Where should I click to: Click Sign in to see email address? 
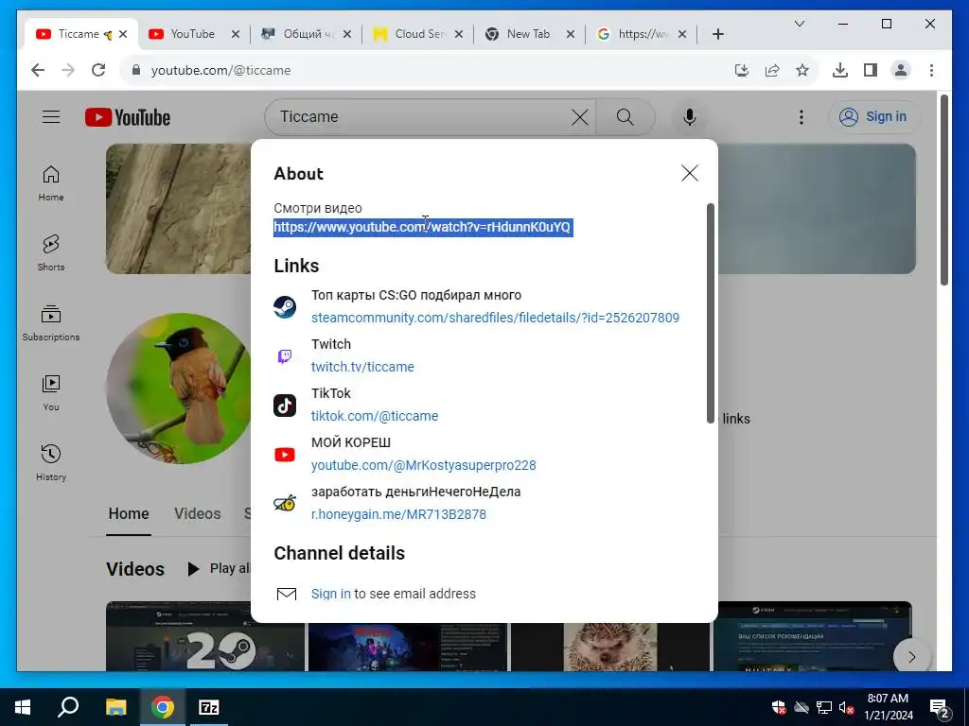tap(330, 594)
